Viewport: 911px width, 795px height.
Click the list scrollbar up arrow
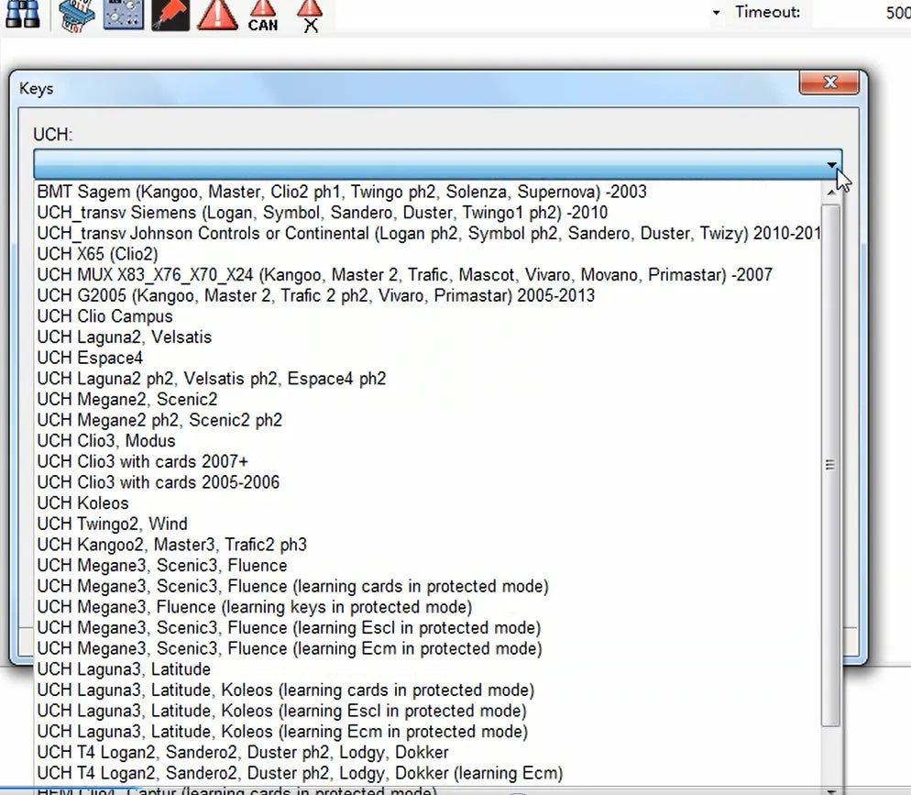(831, 192)
